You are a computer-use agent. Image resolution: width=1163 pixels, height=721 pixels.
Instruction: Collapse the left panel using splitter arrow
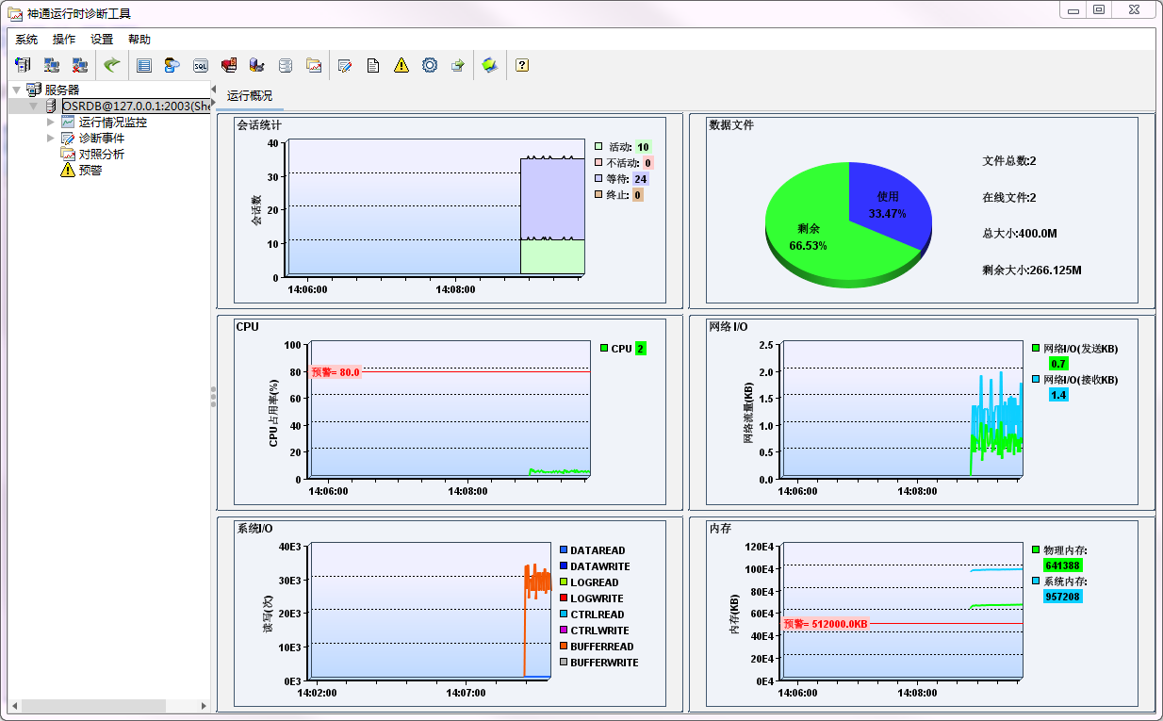pyautogui.click(x=214, y=90)
